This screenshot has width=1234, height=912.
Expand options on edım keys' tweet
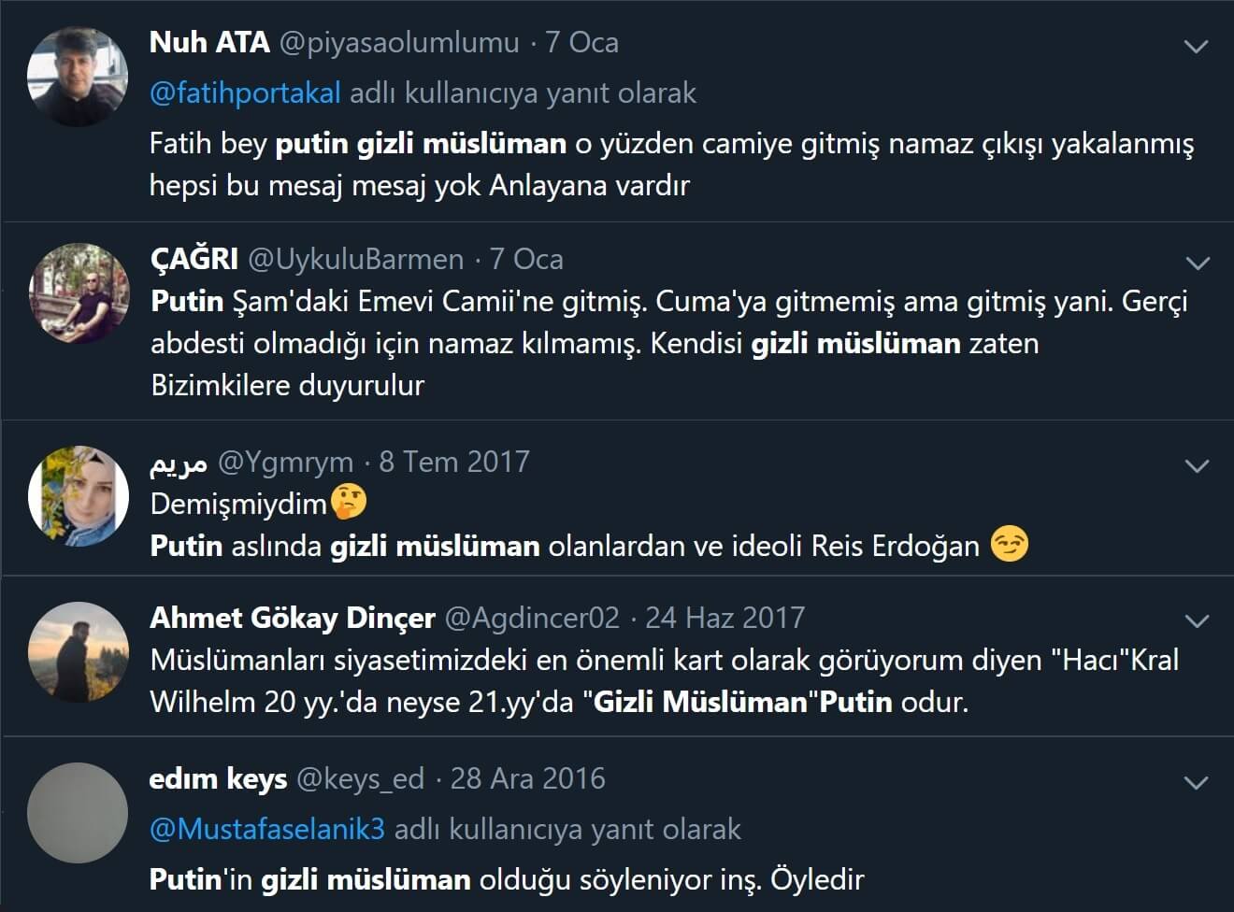tap(1197, 782)
